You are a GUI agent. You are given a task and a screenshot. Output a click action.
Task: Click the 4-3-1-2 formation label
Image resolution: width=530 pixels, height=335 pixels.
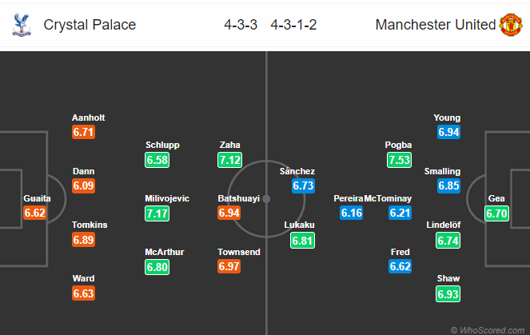tap(293, 25)
